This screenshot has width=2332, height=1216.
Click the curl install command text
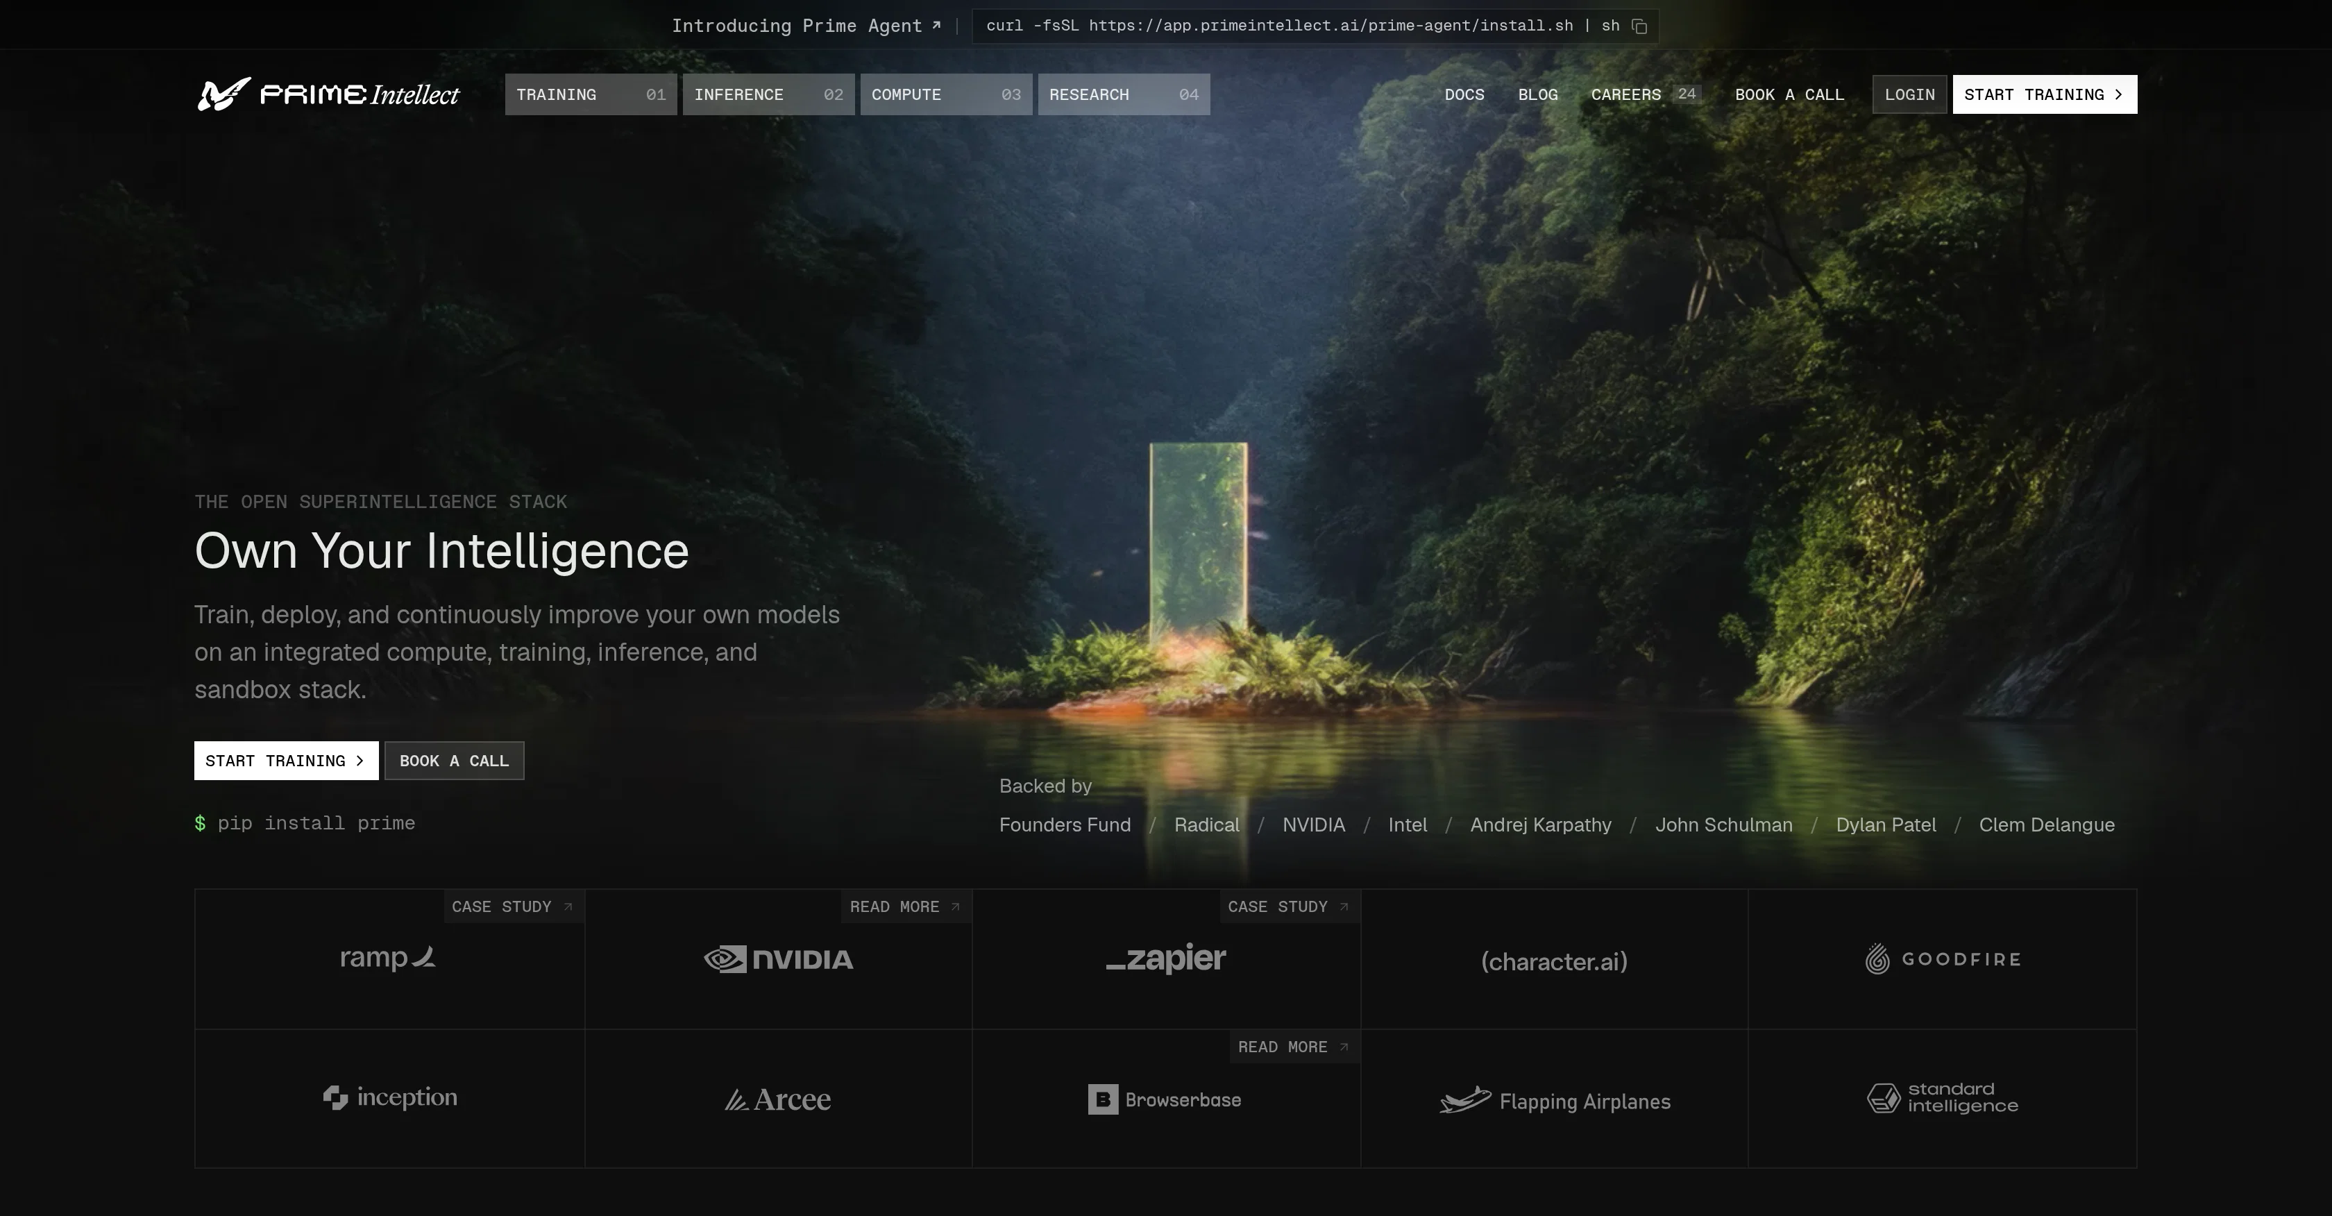[1303, 26]
